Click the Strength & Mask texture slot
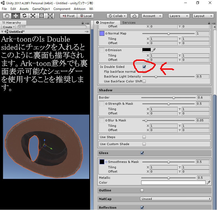This screenshot has width=217, height=210. point(102,104)
